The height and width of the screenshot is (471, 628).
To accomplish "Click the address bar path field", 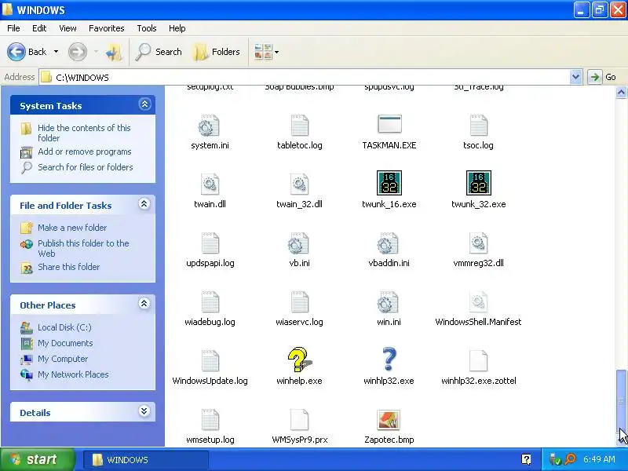I will pyautogui.click(x=305, y=77).
